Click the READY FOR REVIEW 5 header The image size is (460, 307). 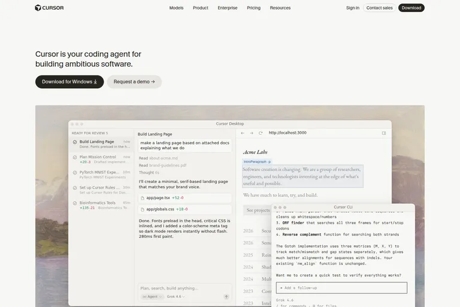(x=90, y=133)
